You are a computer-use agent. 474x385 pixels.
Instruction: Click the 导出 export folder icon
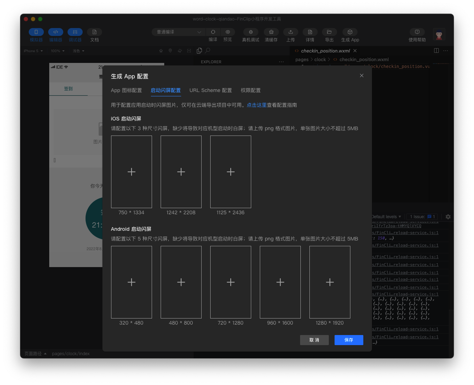click(x=329, y=32)
